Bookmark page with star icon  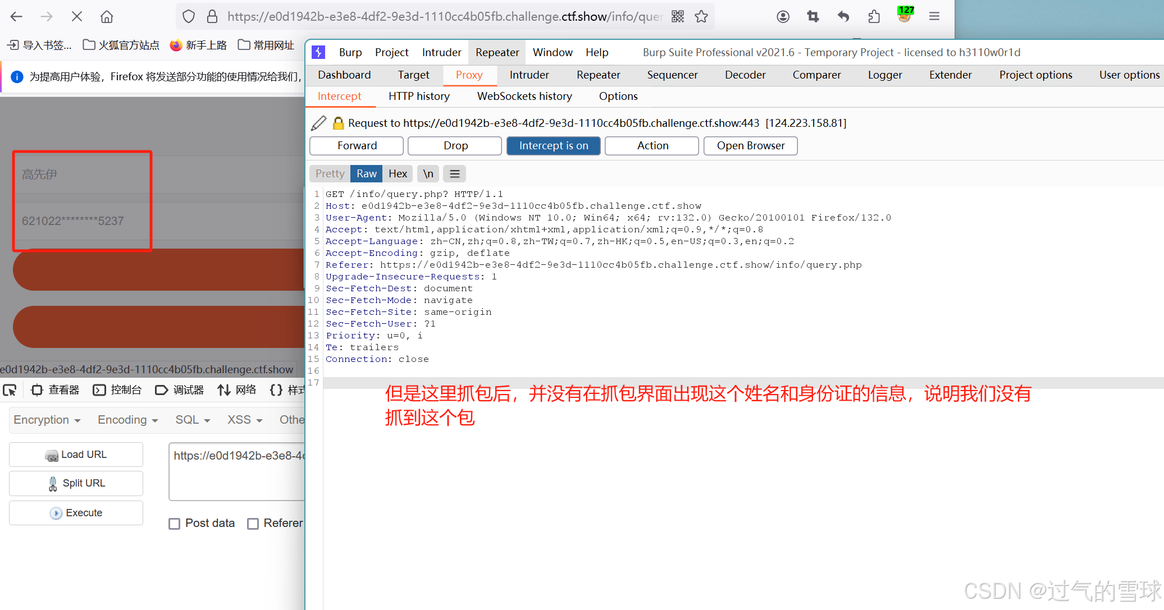point(701,17)
